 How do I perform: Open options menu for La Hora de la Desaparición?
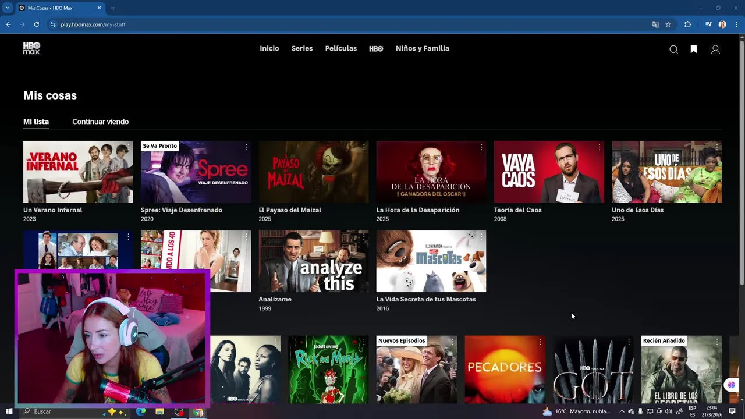(x=481, y=147)
